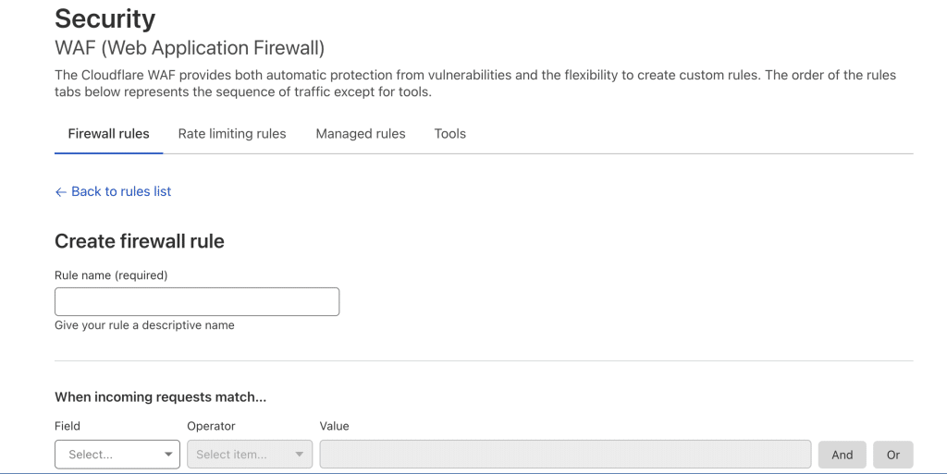The width and height of the screenshot is (947, 474).
Task: Go to the Managed rules tab
Action: (361, 134)
